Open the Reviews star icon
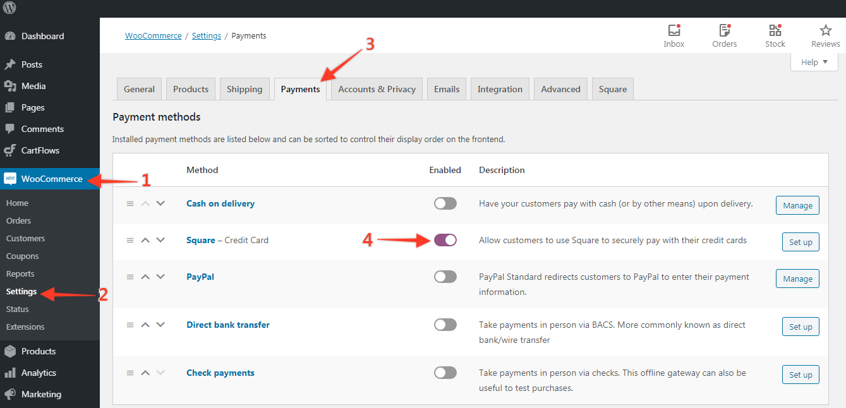Screen dimensions: 846x408 click(x=825, y=30)
